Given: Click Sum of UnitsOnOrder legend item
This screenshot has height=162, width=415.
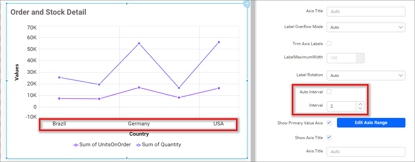Looking at the screenshot, I should point(102,145).
